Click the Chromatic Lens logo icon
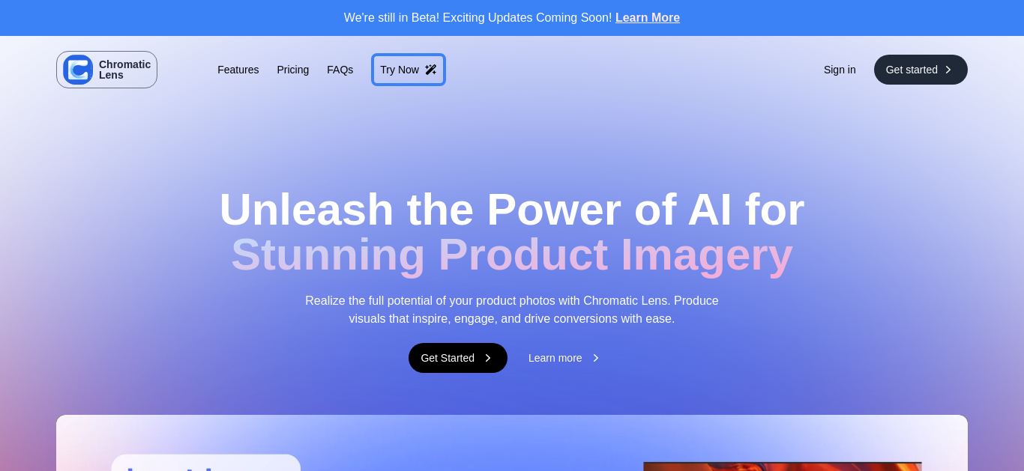Screen dimensions: 1024x471 click(78, 70)
